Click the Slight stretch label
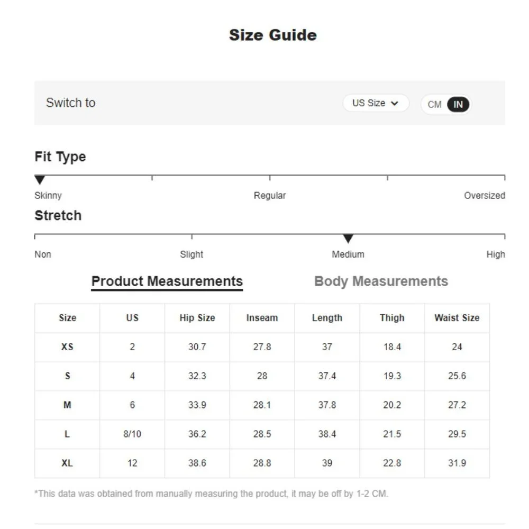 [191, 254]
